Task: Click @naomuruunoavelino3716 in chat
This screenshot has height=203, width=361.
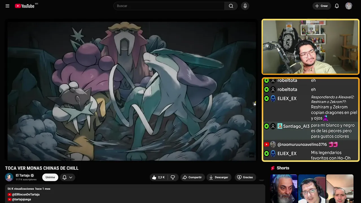Action: click(302, 145)
